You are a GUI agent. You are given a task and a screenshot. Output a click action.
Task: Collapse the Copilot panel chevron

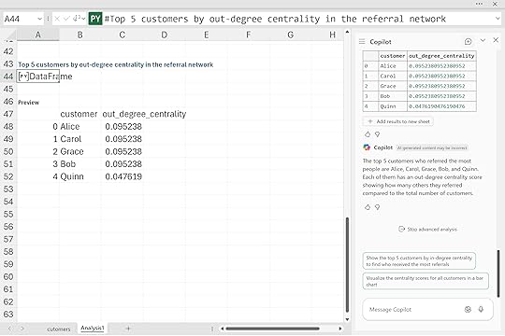(x=483, y=40)
